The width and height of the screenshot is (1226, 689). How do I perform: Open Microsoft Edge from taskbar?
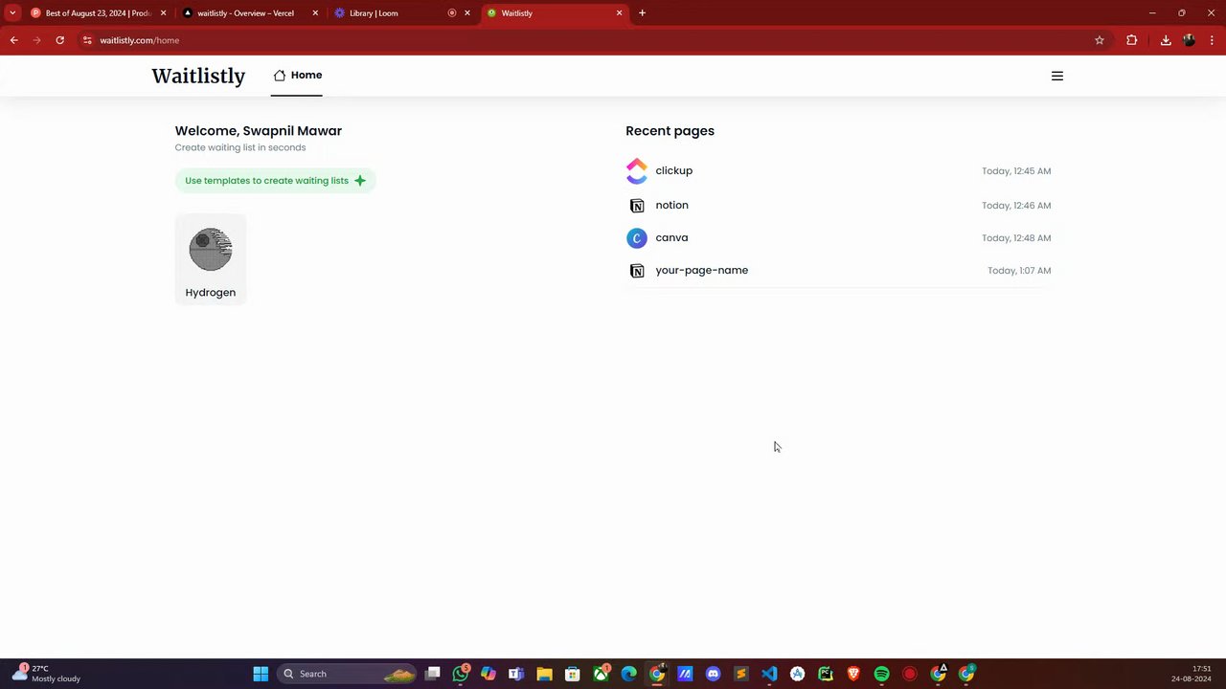click(628, 674)
